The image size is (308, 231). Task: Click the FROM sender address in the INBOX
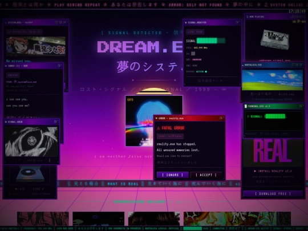pos(25,82)
